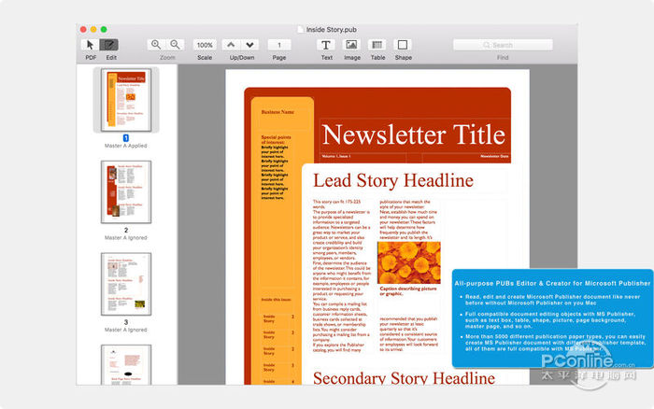Go to next page with Down arrow
654x409 pixels.
[x=250, y=44]
